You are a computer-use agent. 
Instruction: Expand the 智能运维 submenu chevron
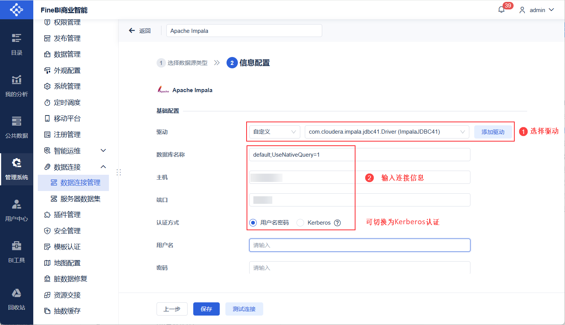pos(103,151)
